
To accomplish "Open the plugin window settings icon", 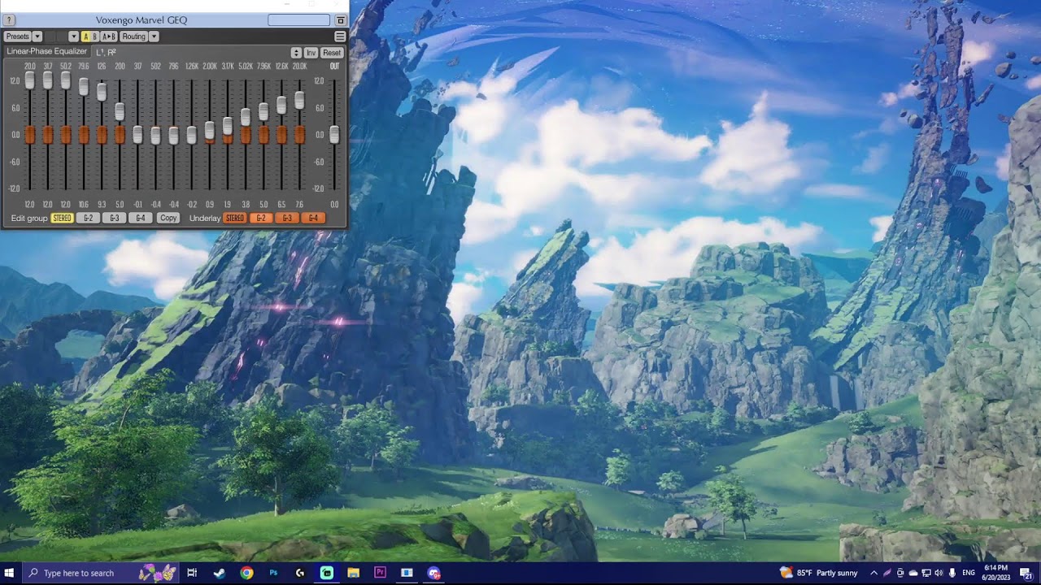I will coord(341,20).
